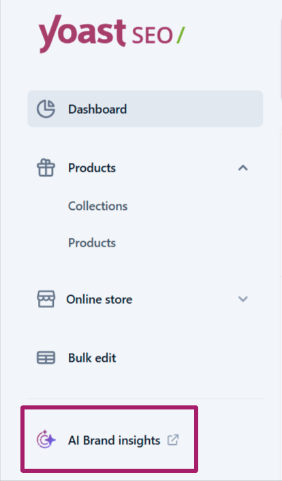Viewport: 282px width, 481px height.
Task: Collapse the Products section chevron
Action: [x=243, y=168]
